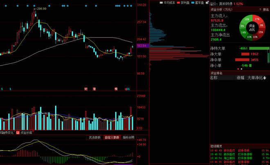The height and width of the screenshot is (165, 270).
Task: Select the second white page dot
Action: tap(241, 69)
